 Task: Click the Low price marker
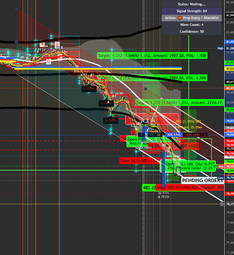pos(221,178)
